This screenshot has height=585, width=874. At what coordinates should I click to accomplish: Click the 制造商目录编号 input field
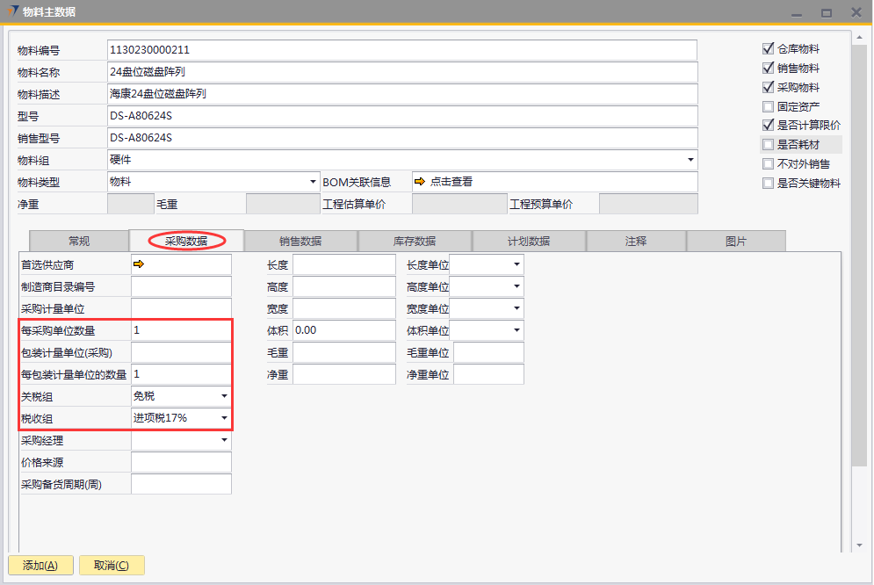(181, 286)
